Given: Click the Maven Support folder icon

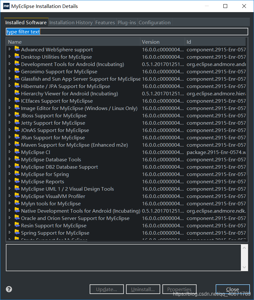Looking at the screenshot, I should coord(17,144).
